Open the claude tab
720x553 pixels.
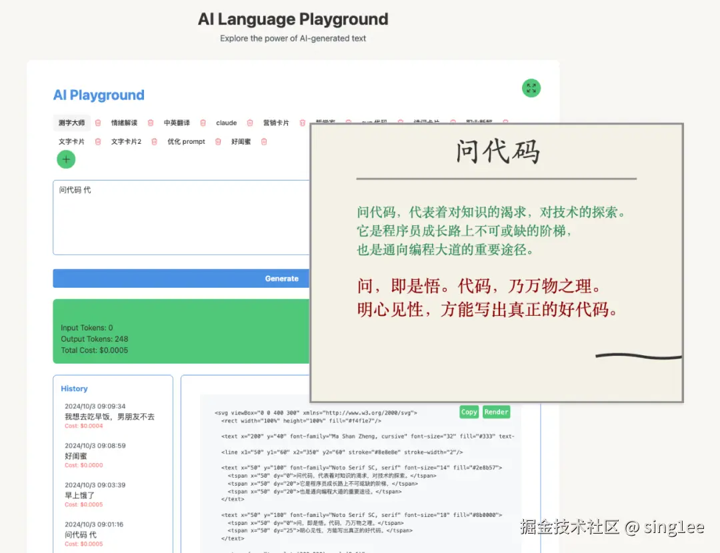pyautogui.click(x=227, y=123)
